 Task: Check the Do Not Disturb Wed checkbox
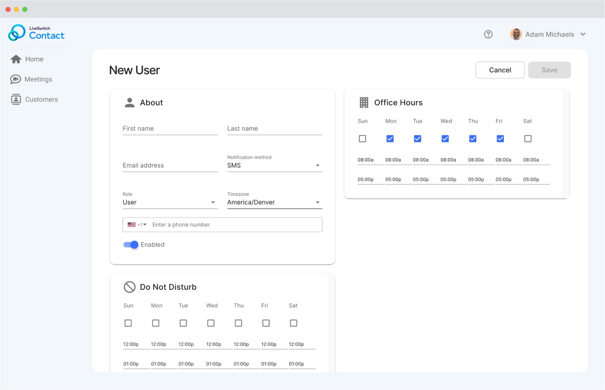(211, 323)
